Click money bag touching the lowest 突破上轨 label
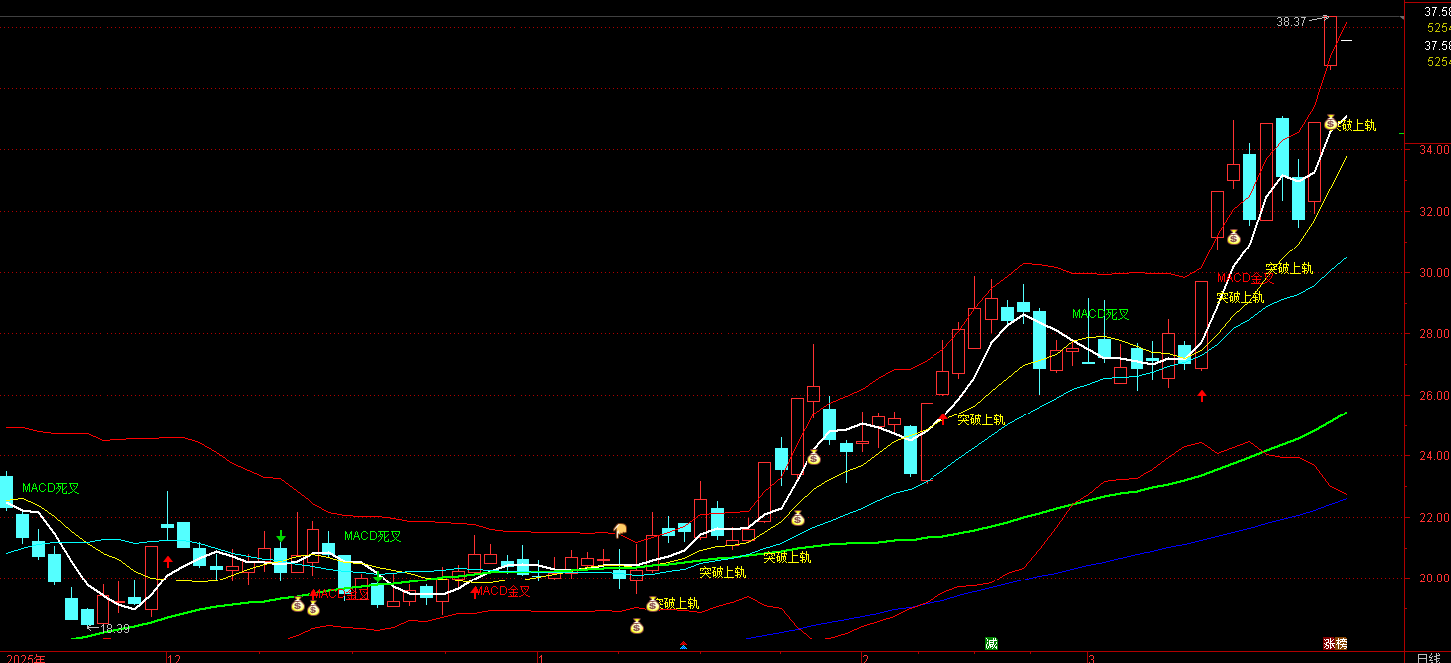1451x663 pixels. [x=653, y=603]
